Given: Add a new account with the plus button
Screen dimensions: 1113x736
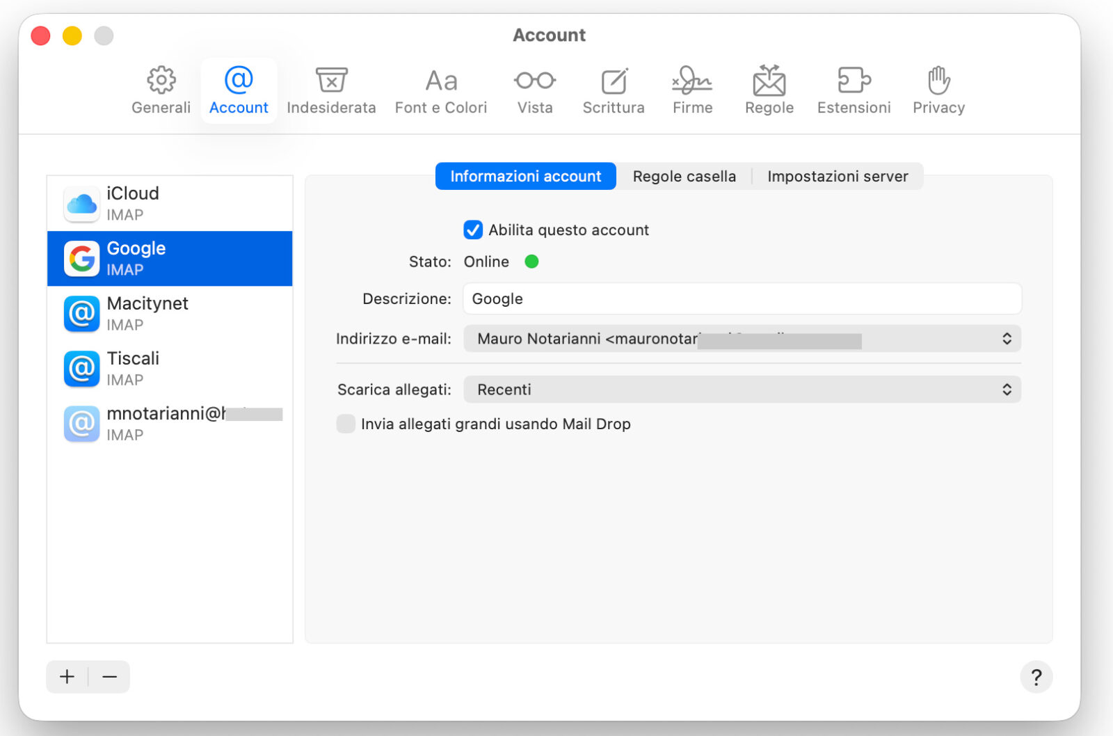Looking at the screenshot, I should click(x=66, y=676).
